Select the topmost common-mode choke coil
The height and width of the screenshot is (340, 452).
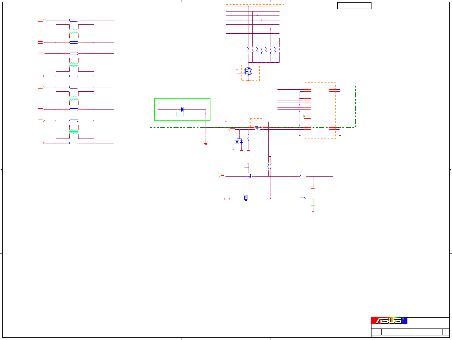[x=74, y=31]
